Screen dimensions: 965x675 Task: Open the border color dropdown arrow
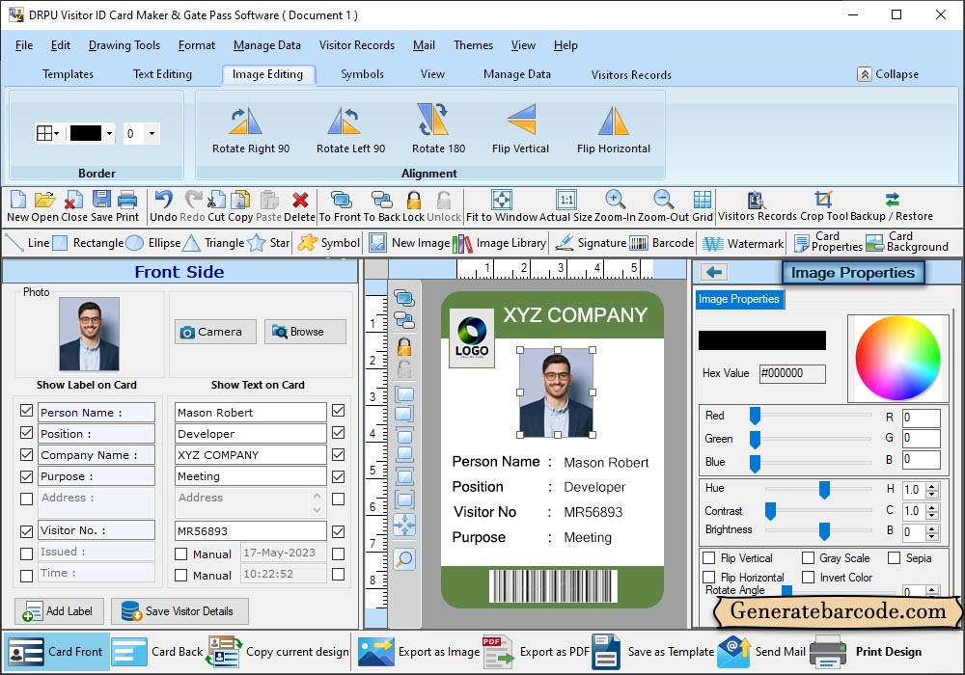tap(110, 133)
